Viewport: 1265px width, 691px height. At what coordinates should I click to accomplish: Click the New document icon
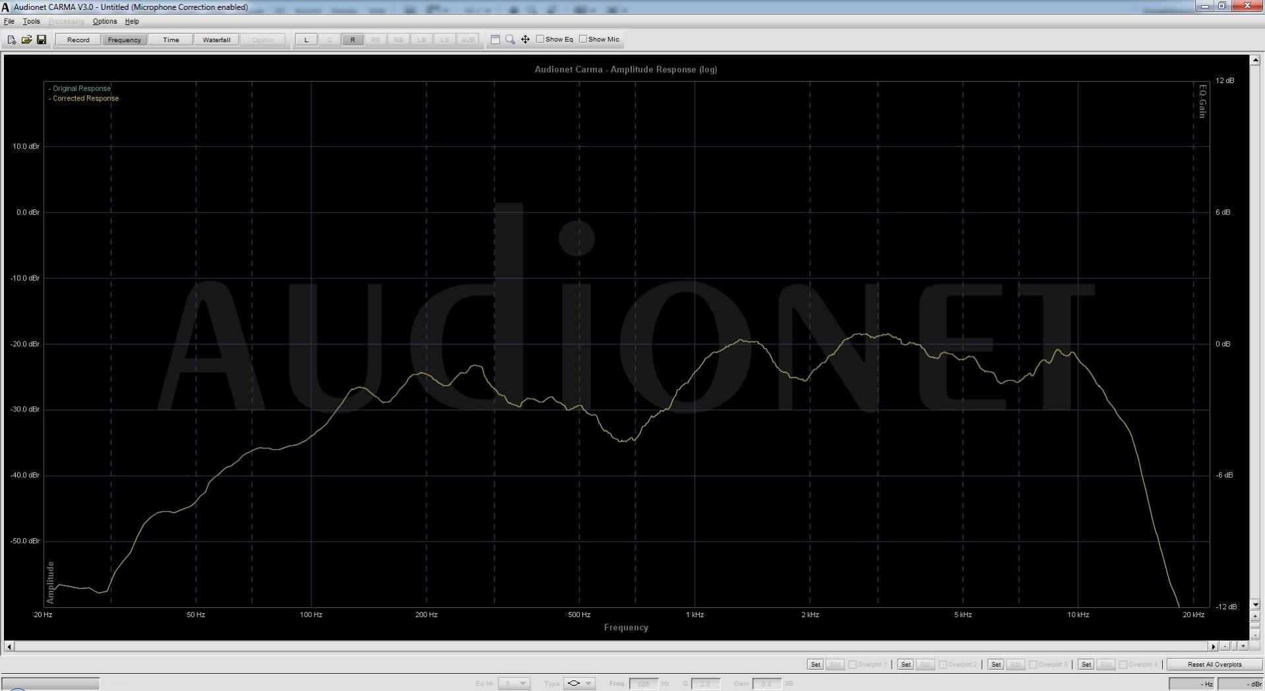[12, 40]
